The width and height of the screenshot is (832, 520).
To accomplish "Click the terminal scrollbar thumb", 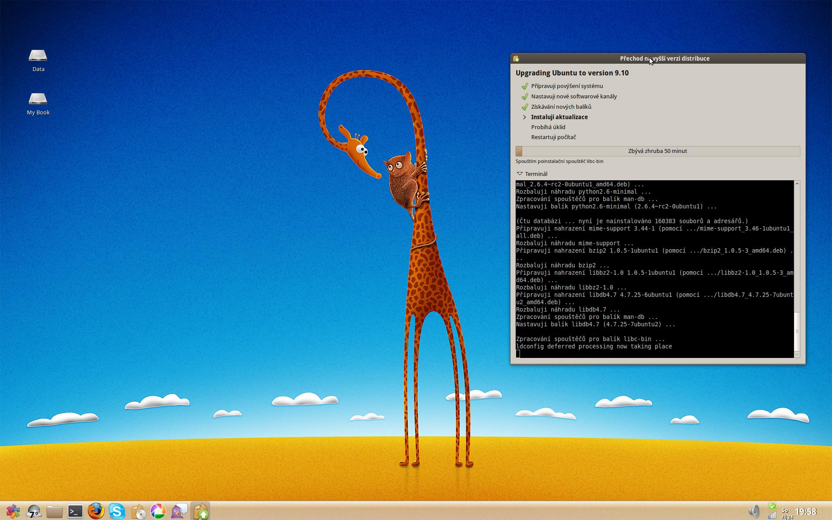I will [797, 331].
